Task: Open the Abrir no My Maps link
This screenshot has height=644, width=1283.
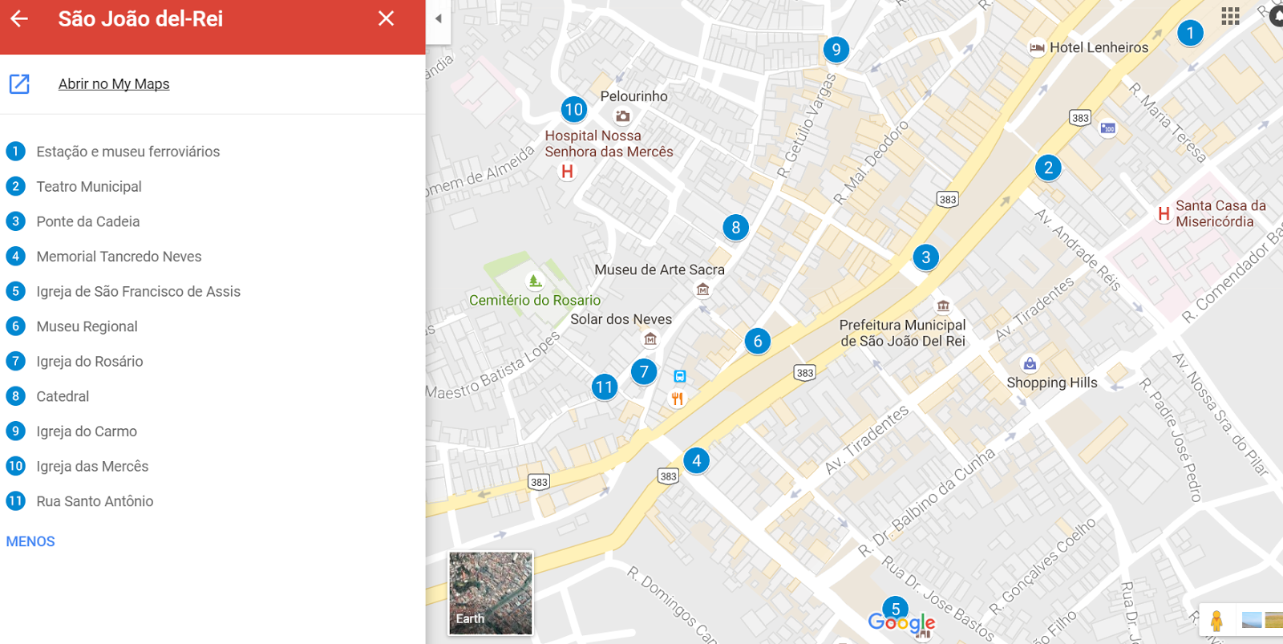Action: click(114, 83)
